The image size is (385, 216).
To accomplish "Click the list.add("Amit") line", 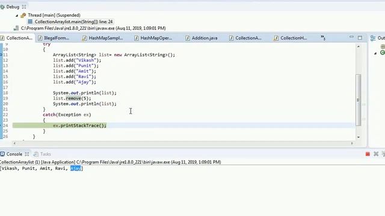I will point(75,71).
